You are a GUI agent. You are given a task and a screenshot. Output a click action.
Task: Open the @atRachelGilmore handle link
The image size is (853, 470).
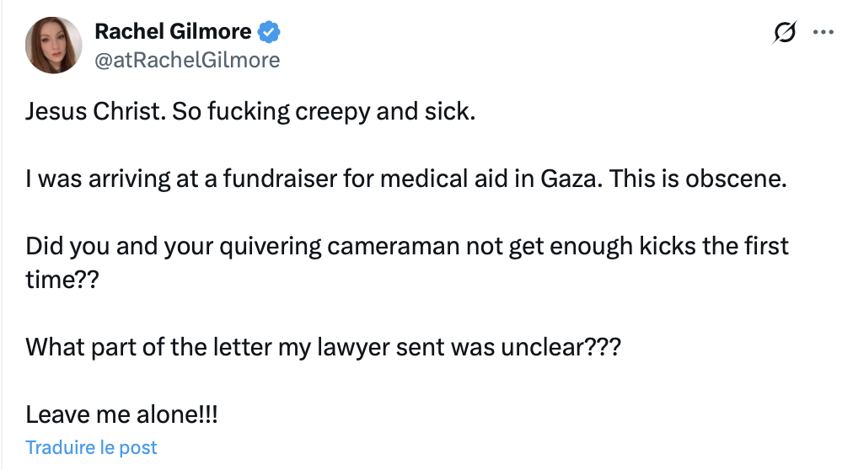pos(187,60)
